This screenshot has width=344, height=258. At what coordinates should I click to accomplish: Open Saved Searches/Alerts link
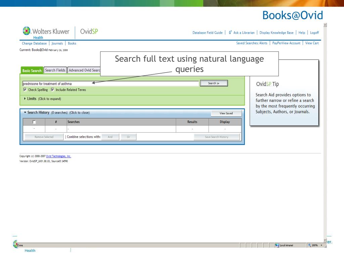(x=252, y=43)
